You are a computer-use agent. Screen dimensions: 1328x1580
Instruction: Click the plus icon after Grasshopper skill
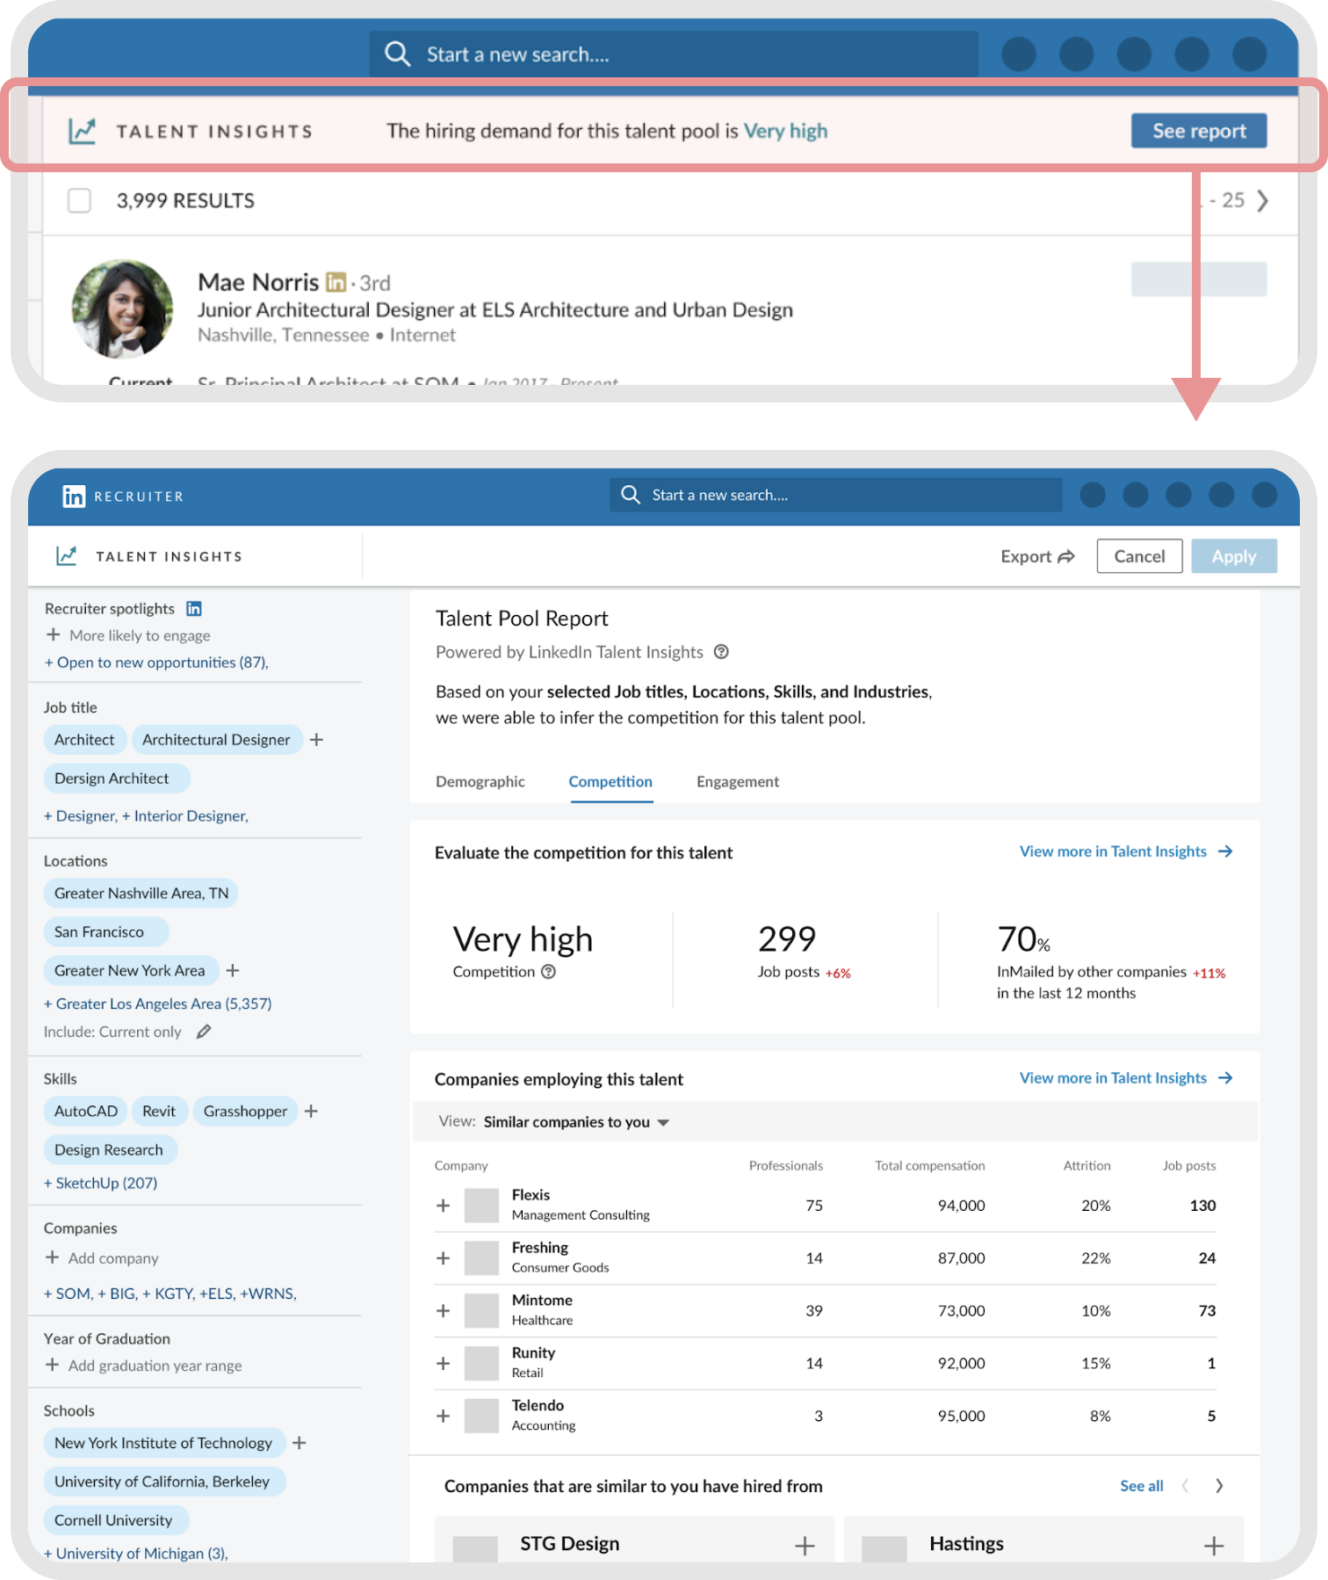[311, 1112]
